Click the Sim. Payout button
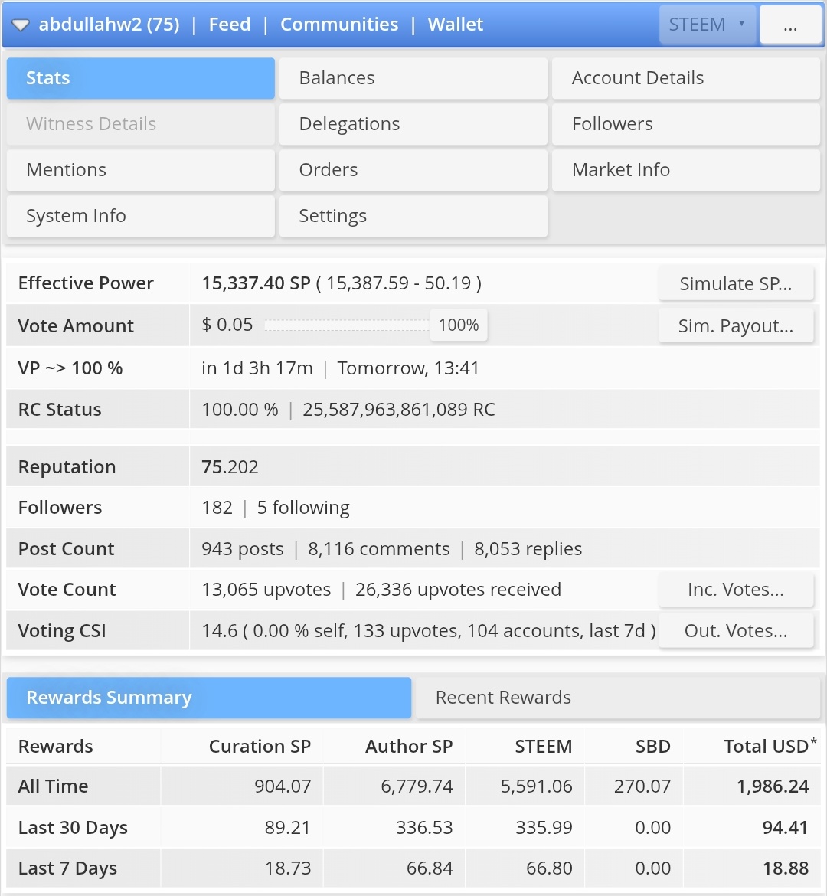The height and width of the screenshot is (896, 827). click(736, 325)
